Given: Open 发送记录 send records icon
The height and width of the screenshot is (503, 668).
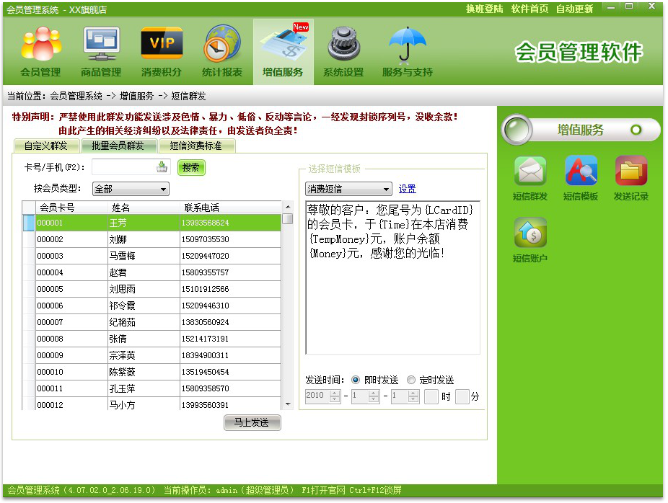Looking at the screenshot, I should [x=631, y=177].
